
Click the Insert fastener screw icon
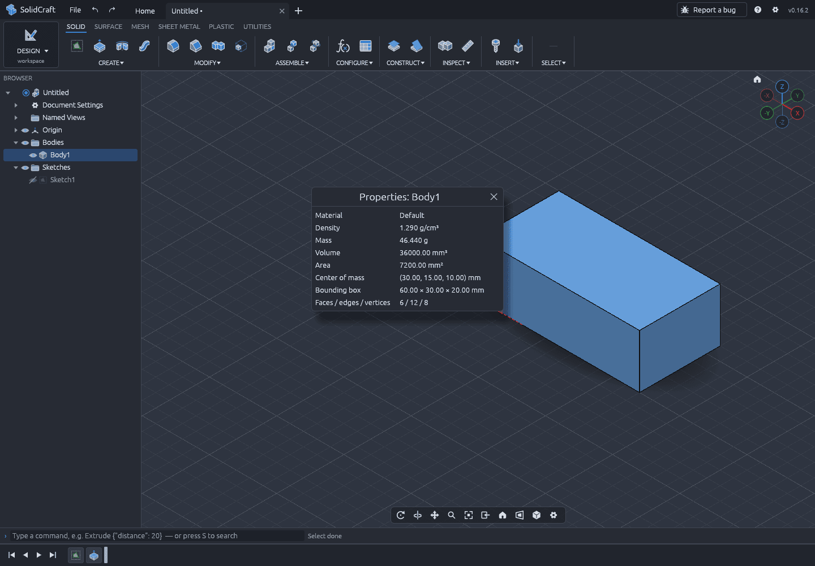click(x=496, y=46)
